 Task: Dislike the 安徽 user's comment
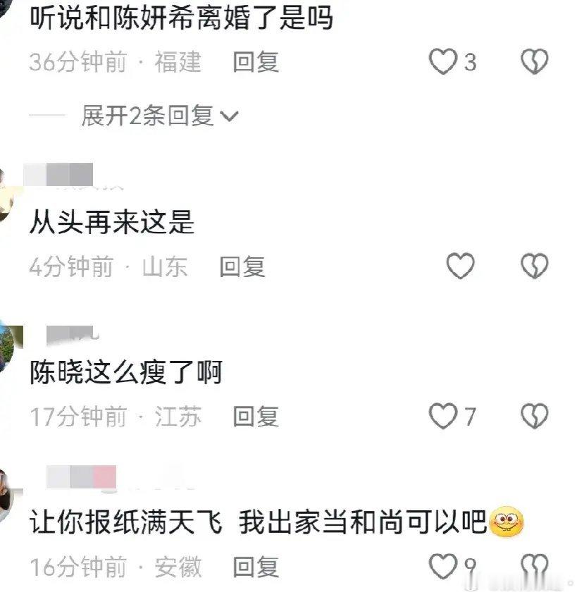534,566
